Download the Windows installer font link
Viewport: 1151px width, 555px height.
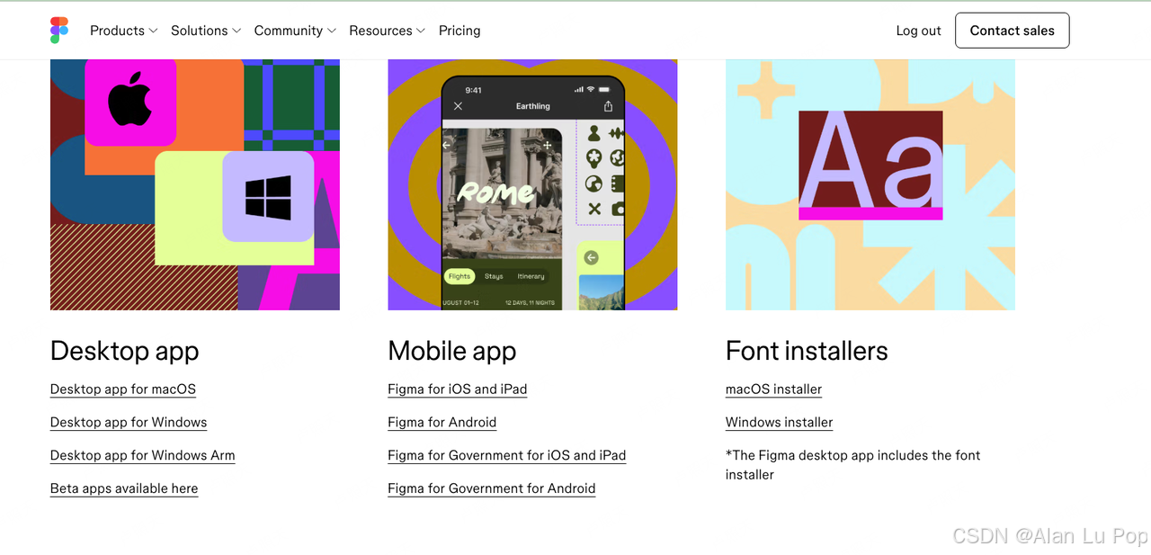(780, 423)
